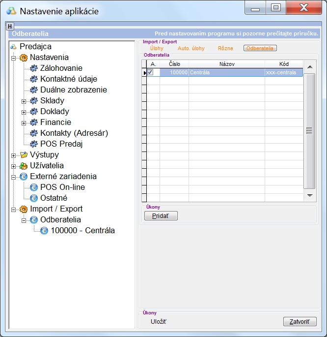Click the gear icon next to Zálohovanie

[34, 68]
